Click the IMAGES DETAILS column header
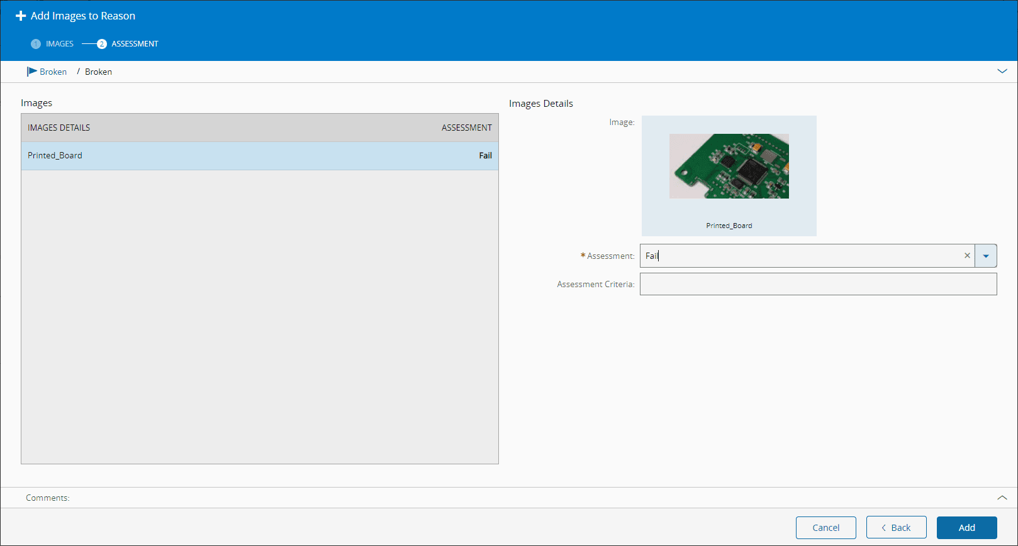Screen dimensions: 1018x546 click(x=59, y=128)
